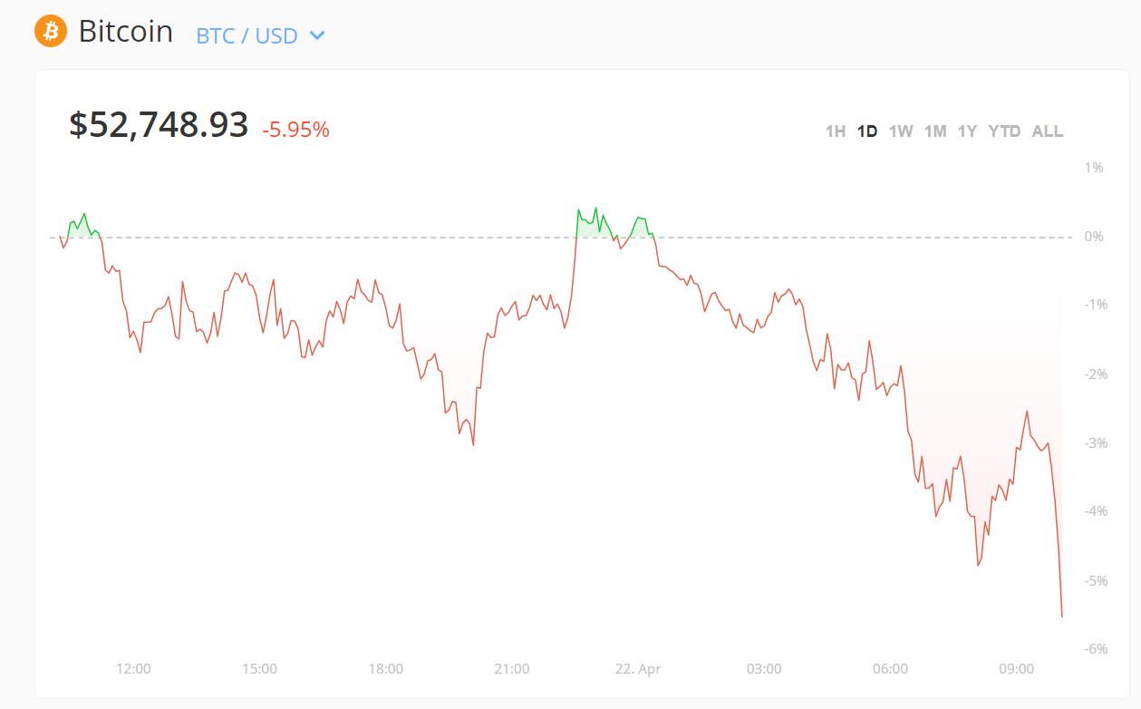
Task: Click the 09:00 time axis label
Action: point(1016,669)
